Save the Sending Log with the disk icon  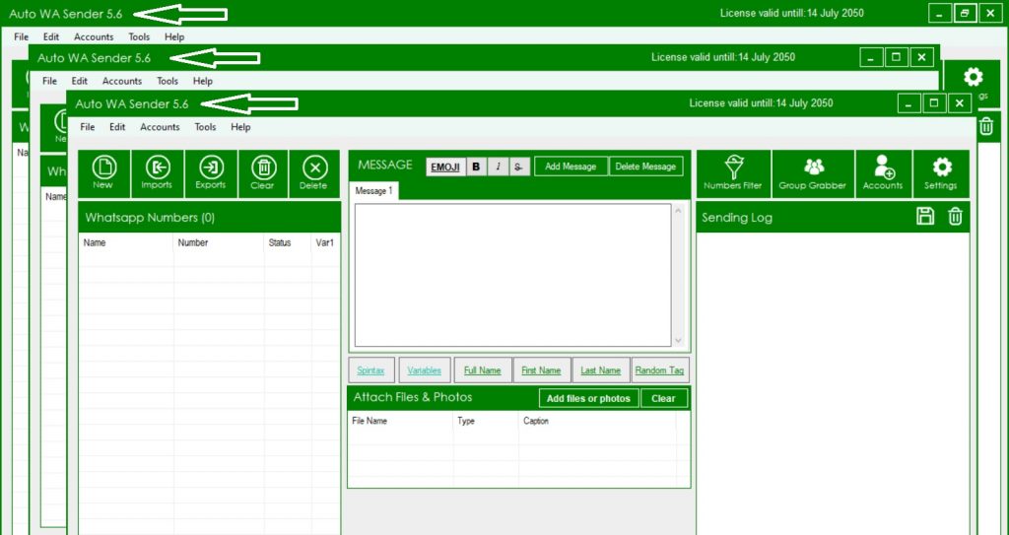[x=924, y=217]
